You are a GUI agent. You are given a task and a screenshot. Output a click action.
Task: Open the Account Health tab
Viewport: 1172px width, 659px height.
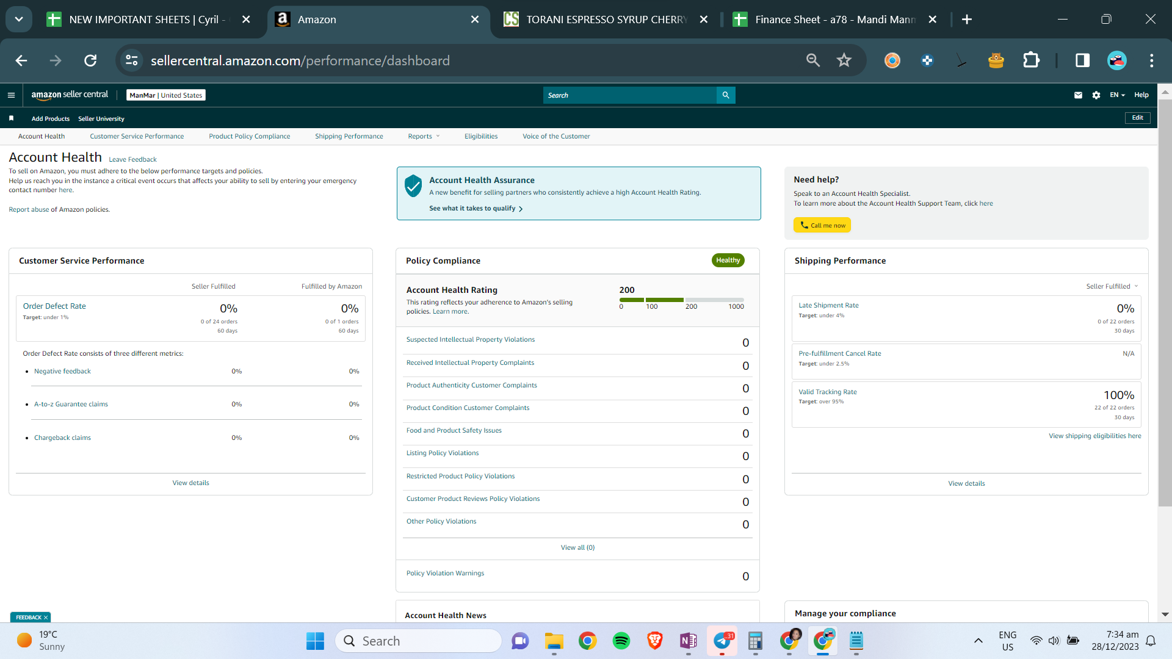point(42,137)
